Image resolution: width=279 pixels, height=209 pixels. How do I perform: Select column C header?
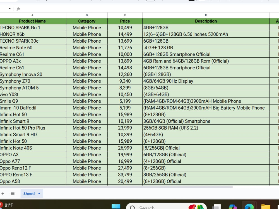125,15
